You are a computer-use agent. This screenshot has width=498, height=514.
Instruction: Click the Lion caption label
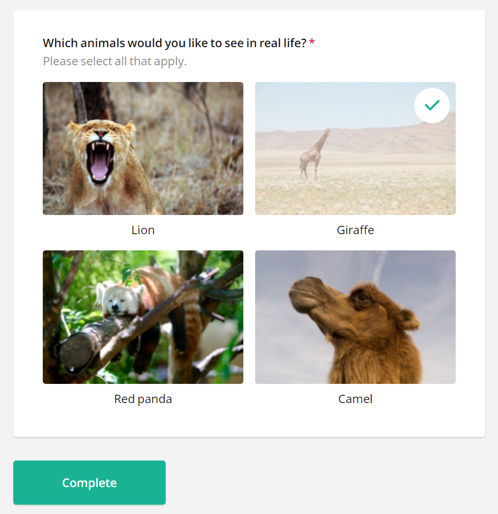pos(143,230)
